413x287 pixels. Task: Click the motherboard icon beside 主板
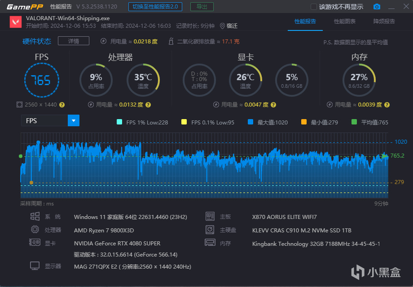coord(210,216)
